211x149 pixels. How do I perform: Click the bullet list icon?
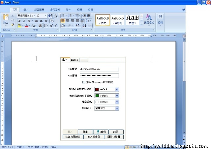[63, 16]
